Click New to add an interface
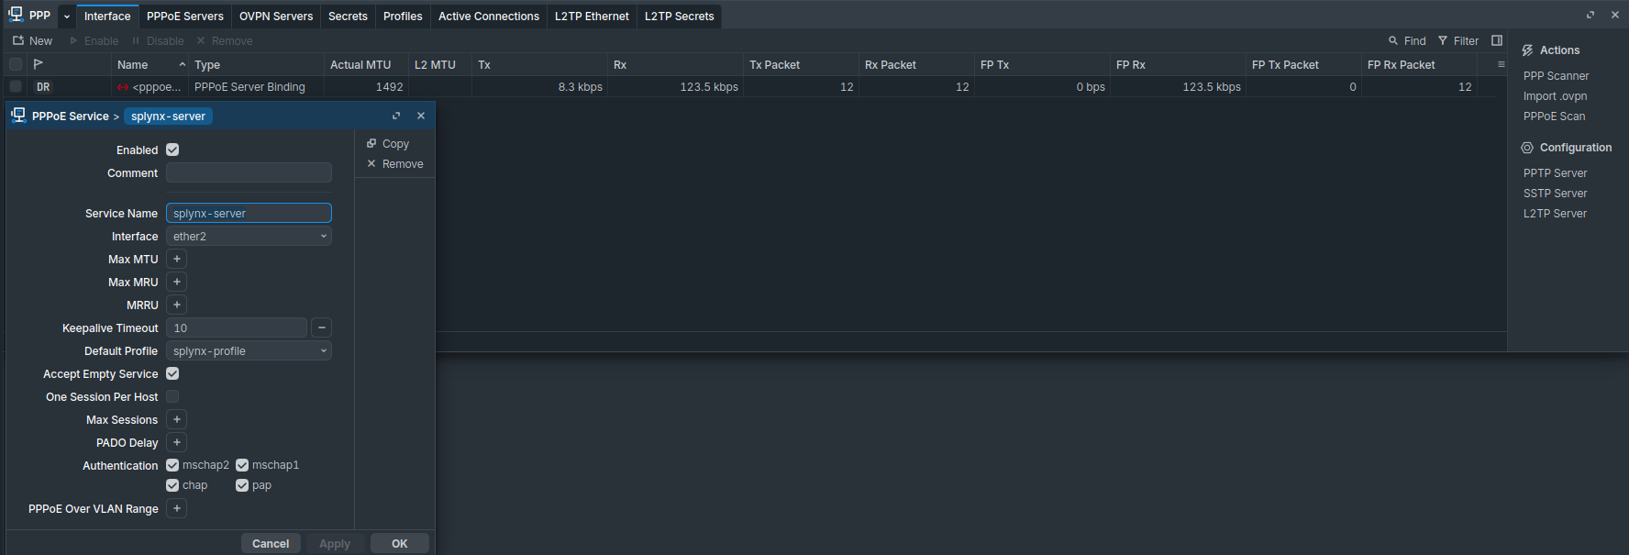Screen dimensions: 1629x555 pos(33,41)
